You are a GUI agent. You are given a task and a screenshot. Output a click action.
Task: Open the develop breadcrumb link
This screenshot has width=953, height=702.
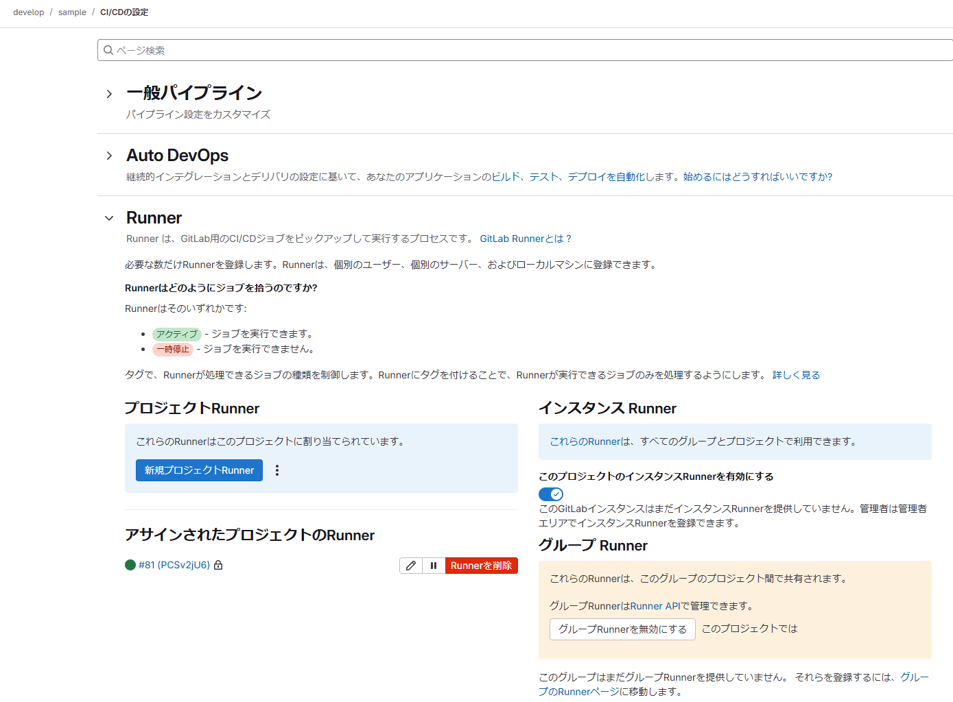click(28, 12)
